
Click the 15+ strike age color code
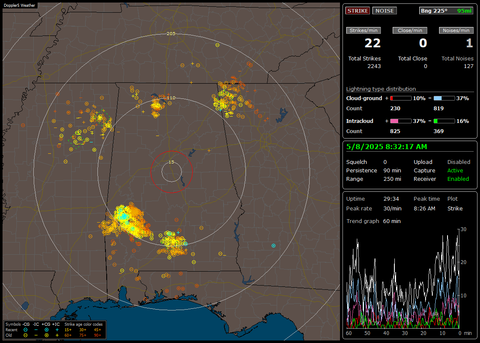pyautogui.click(x=68, y=330)
